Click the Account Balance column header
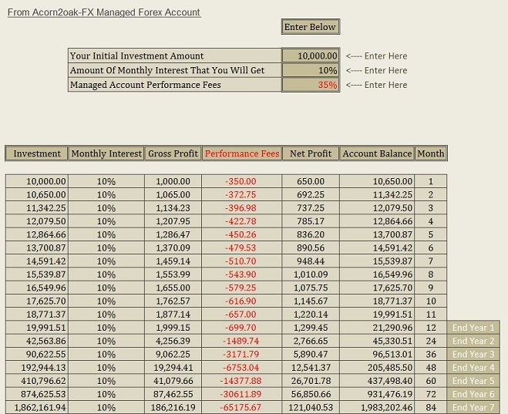508x414 pixels. point(377,153)
